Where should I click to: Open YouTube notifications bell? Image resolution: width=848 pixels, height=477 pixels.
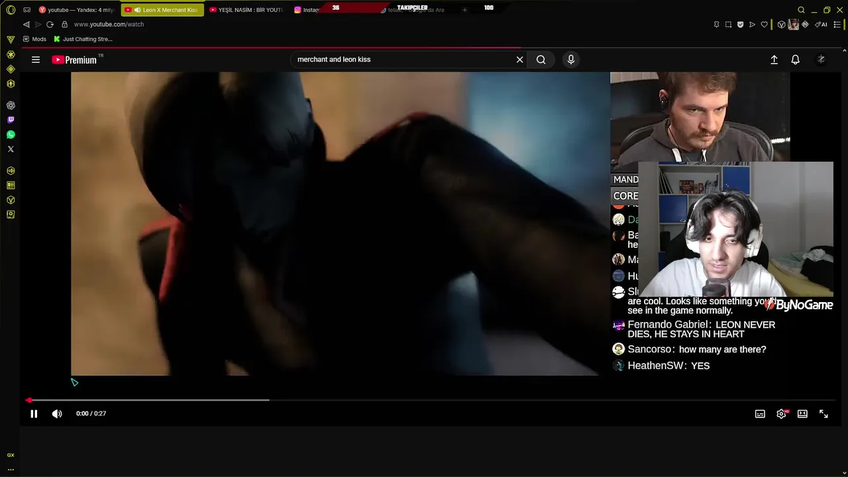(x=796, y=60)
